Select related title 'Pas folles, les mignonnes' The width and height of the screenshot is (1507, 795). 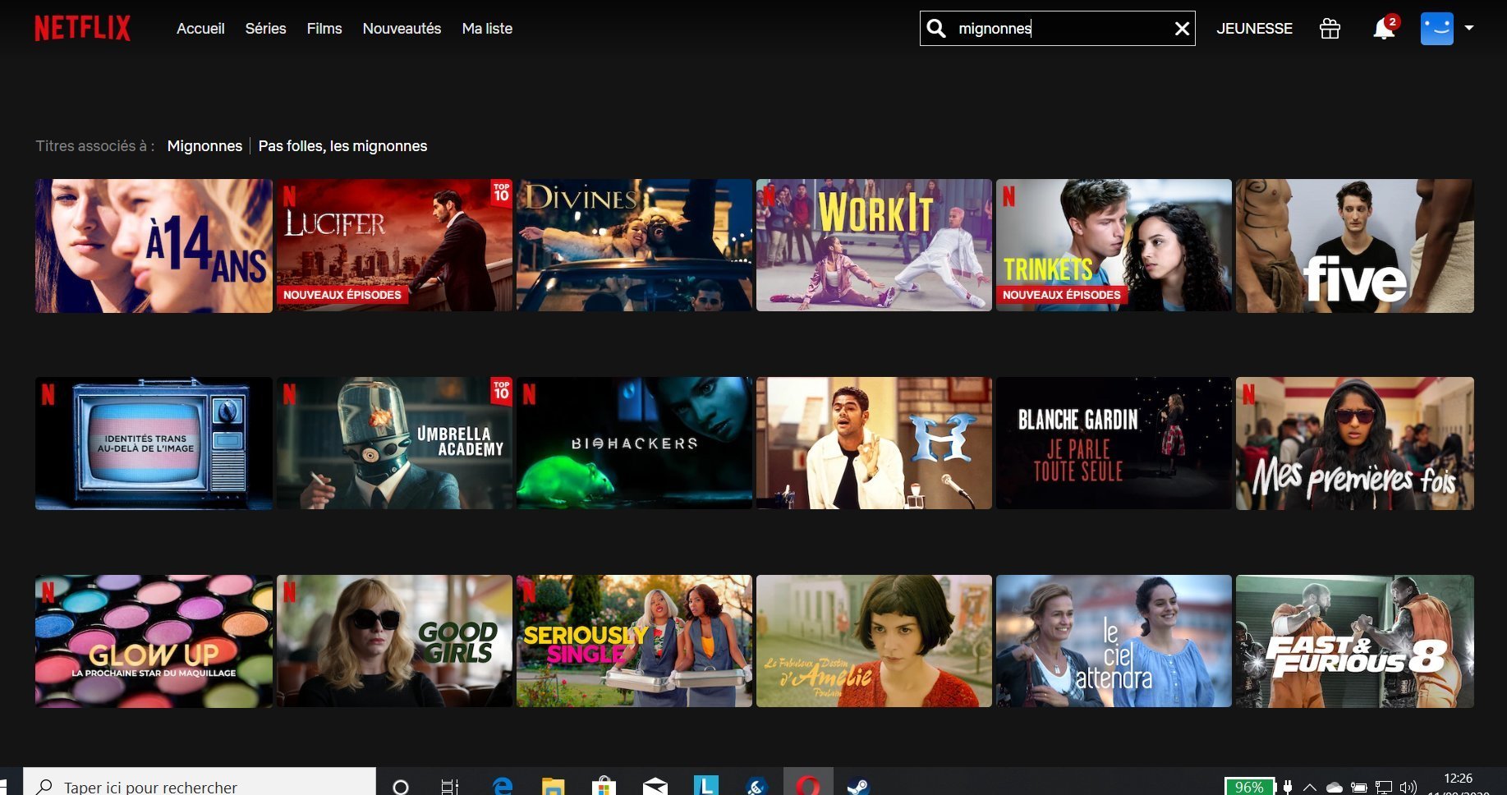(342, 146)
